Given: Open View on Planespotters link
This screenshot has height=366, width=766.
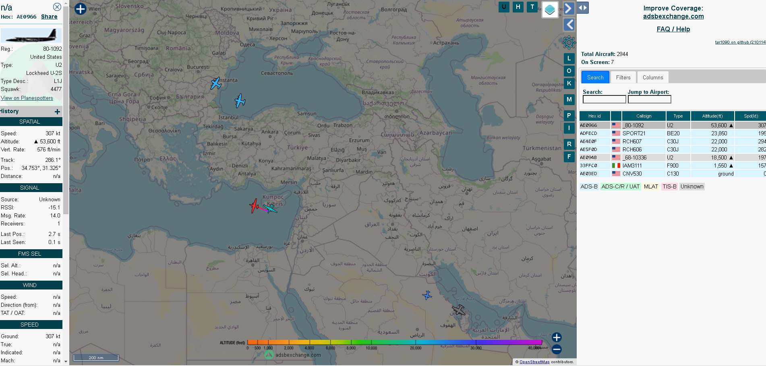Looking at the screenshot, I should 27,98.
